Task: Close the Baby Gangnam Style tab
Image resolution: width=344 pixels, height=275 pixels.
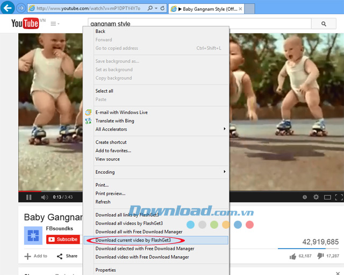Action: [240, 9]
